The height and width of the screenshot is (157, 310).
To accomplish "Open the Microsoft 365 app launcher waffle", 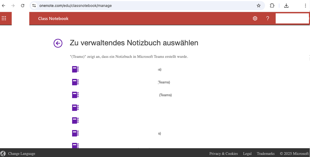I will [x=4, y=18].
